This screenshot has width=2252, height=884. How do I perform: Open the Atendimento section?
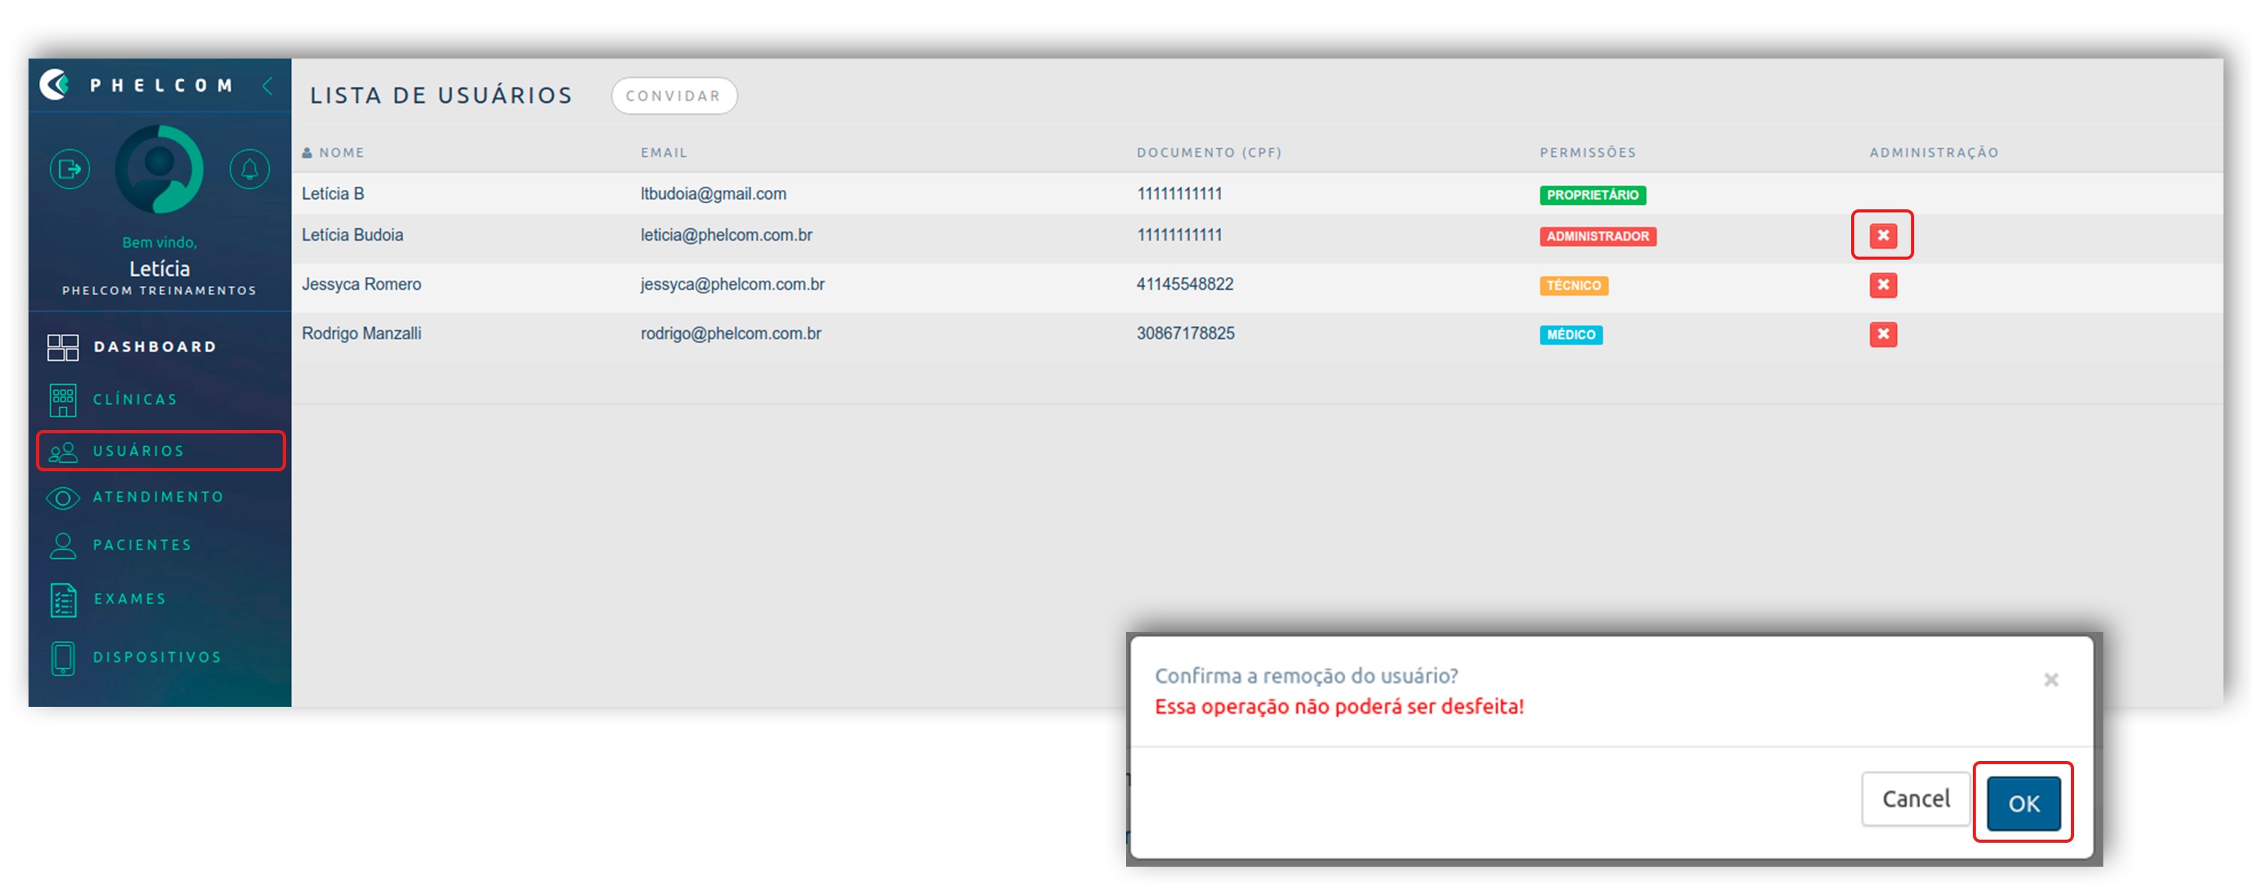(x=158, y=497)
